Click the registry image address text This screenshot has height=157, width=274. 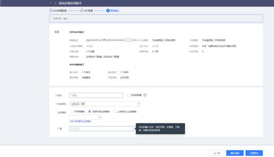(112, 40)
